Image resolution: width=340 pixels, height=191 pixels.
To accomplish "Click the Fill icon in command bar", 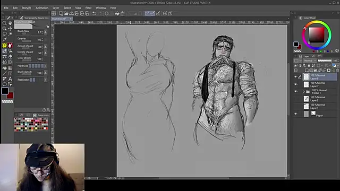I will click(x=117, y=13).
